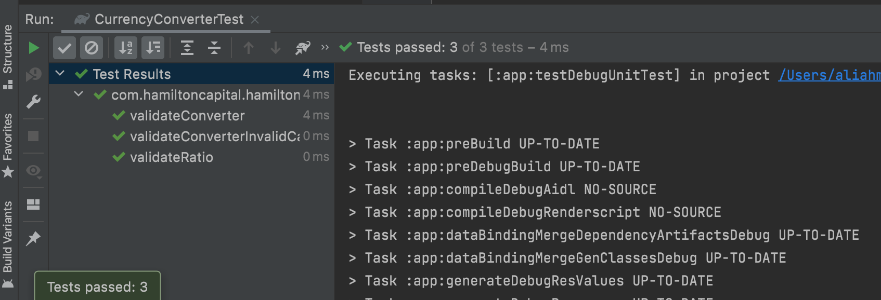Collapse the Test Results root node

coord(60,74)
